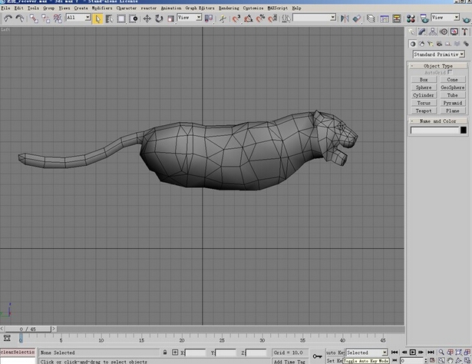472x364 pixels.
Task: Choose Bind to Space Warp tool
Action: point(58,18)
